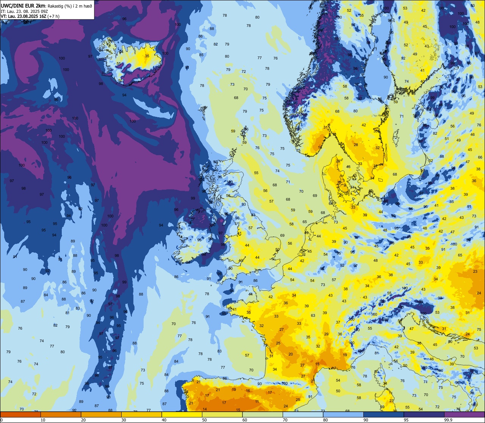485x423 pixels.
Task: Click the (+7 h) forecast offset text
Action: point(53,16)
